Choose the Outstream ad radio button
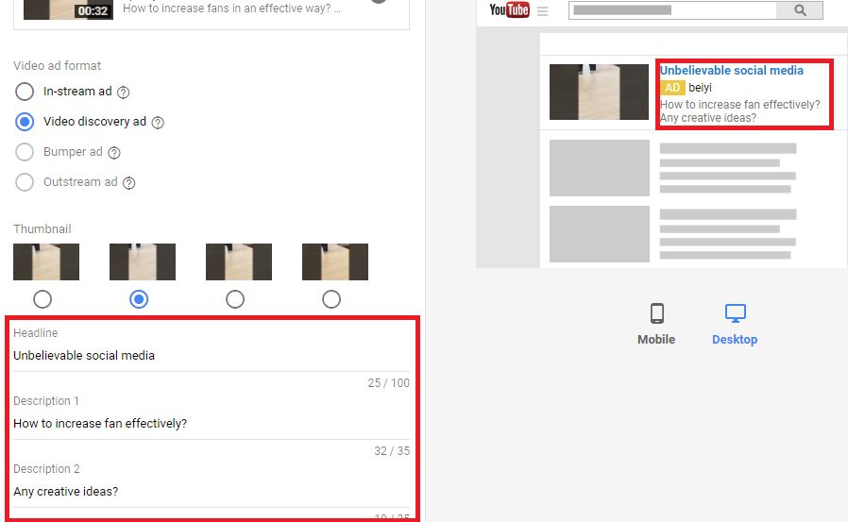848x522 pixels. point(25,182)
